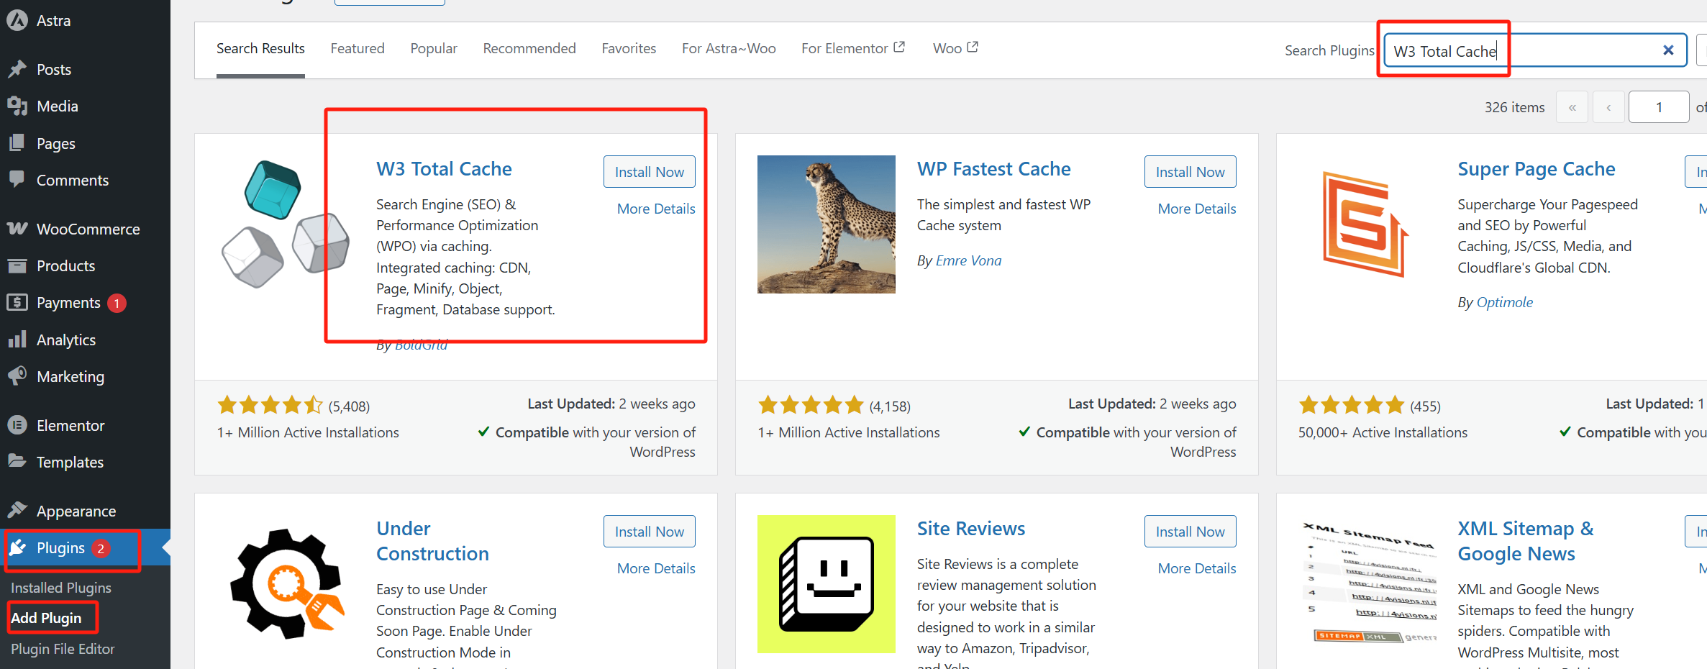Click the Posts pushpin icon
1707x669 pixels.
point(17,69)
